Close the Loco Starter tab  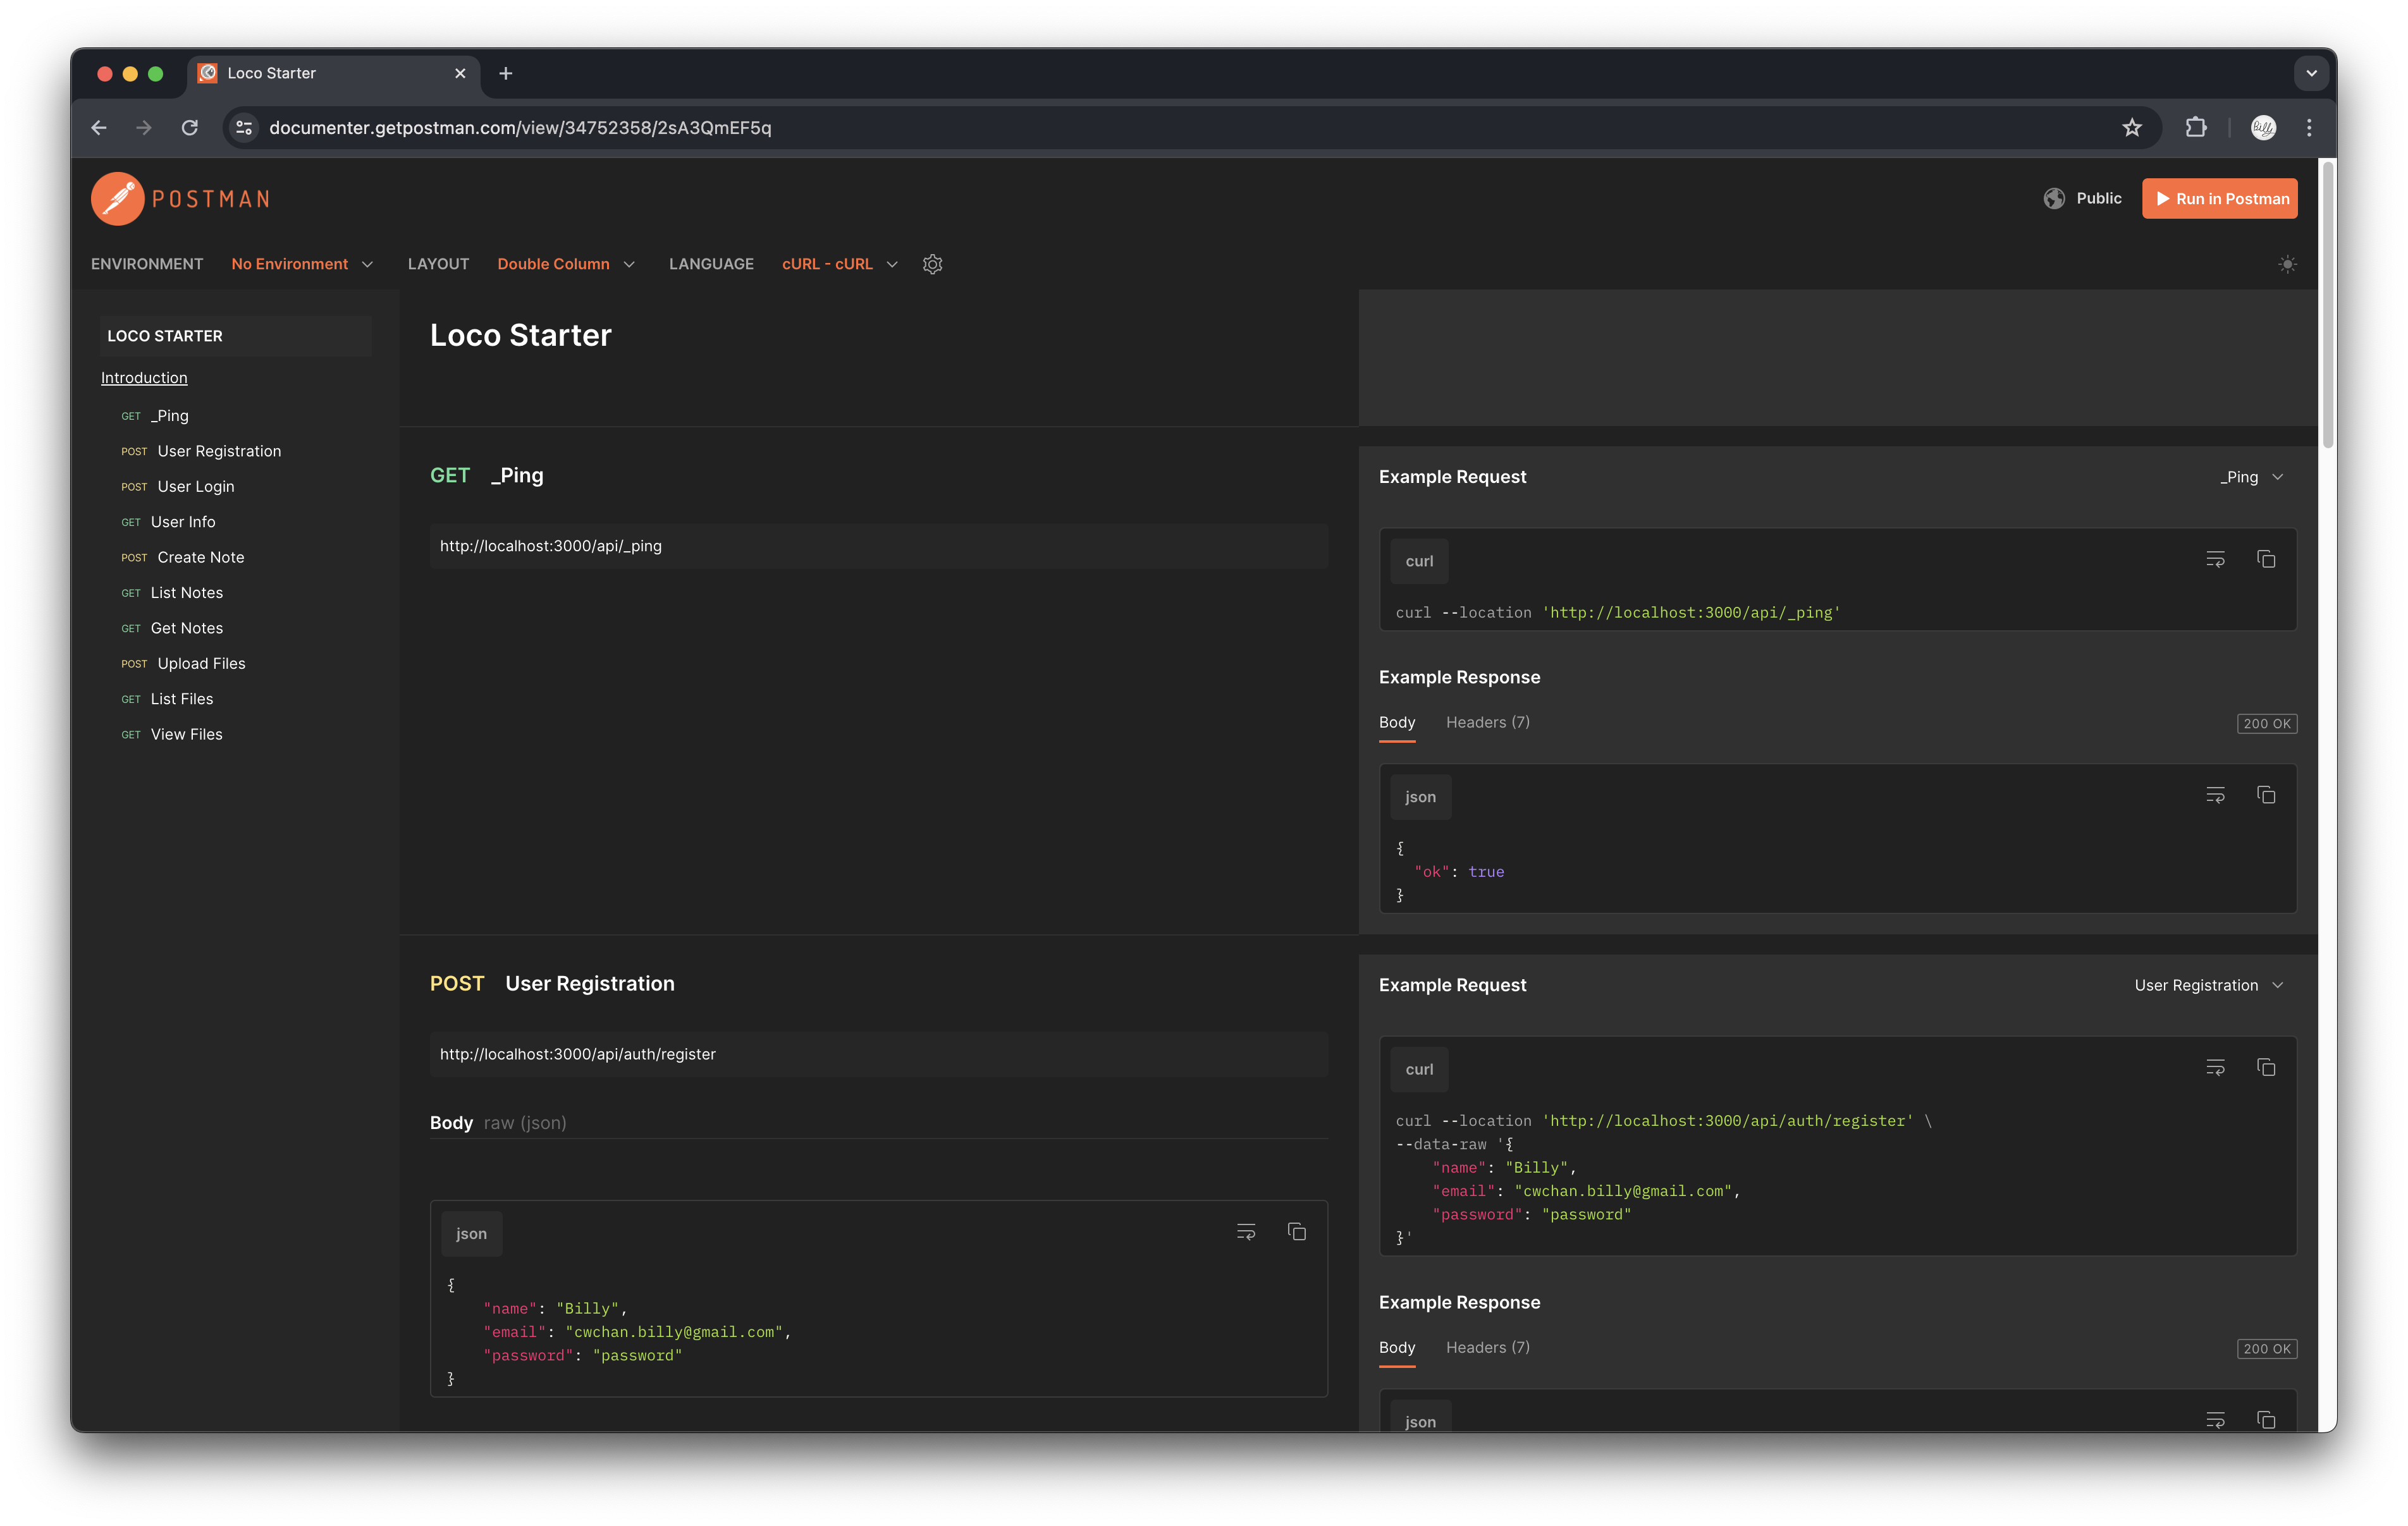[460, 73]
